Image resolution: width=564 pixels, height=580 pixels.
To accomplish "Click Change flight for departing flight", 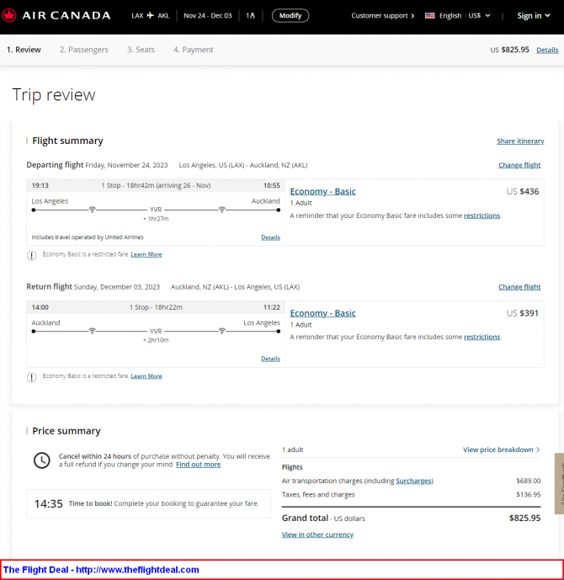I will [519, 165].
